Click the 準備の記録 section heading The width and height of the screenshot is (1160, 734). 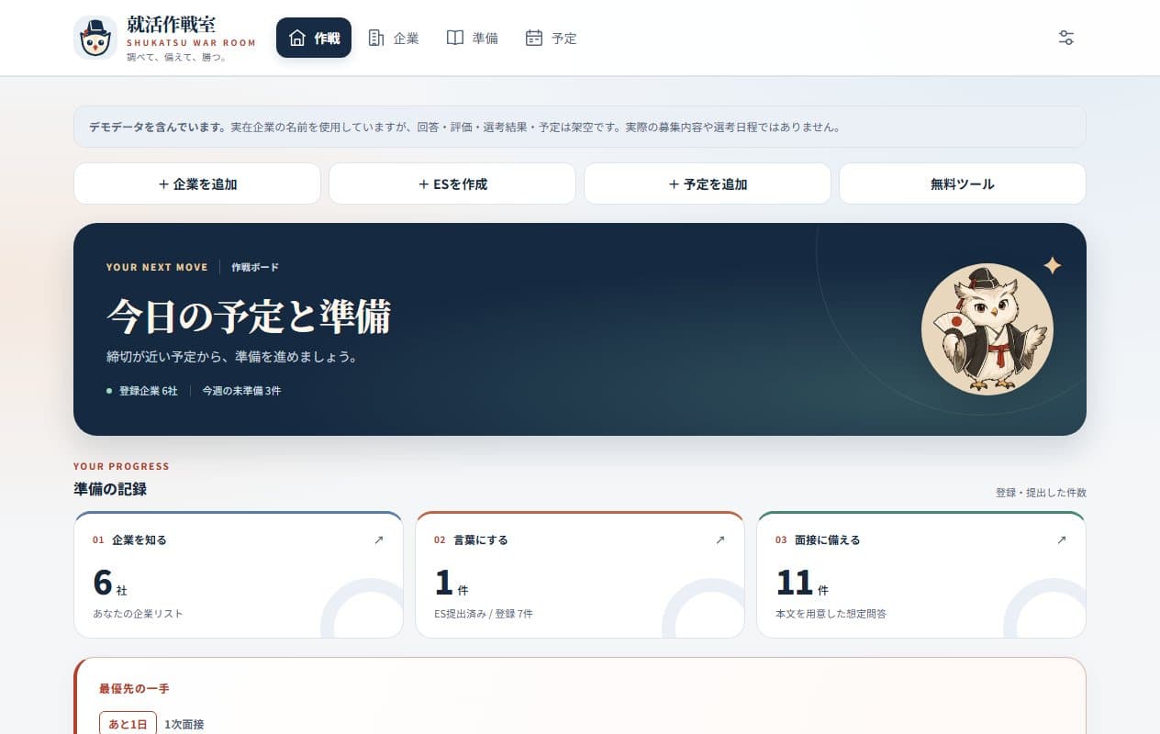tap(110, 489)
